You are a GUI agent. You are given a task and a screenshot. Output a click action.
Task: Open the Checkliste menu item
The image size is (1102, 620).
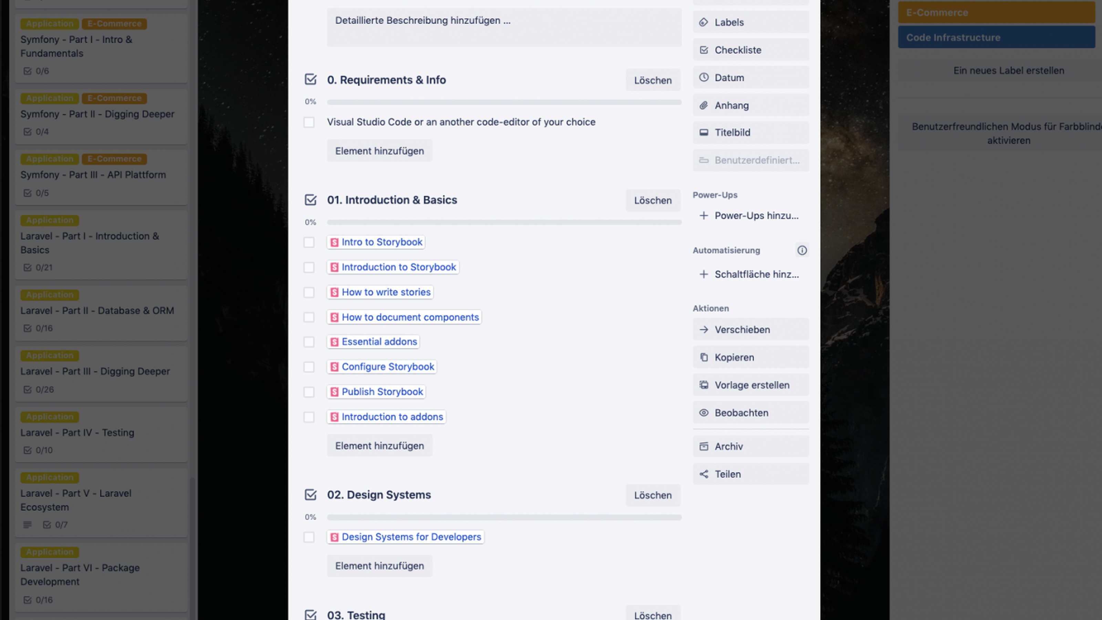pos(751,50)
